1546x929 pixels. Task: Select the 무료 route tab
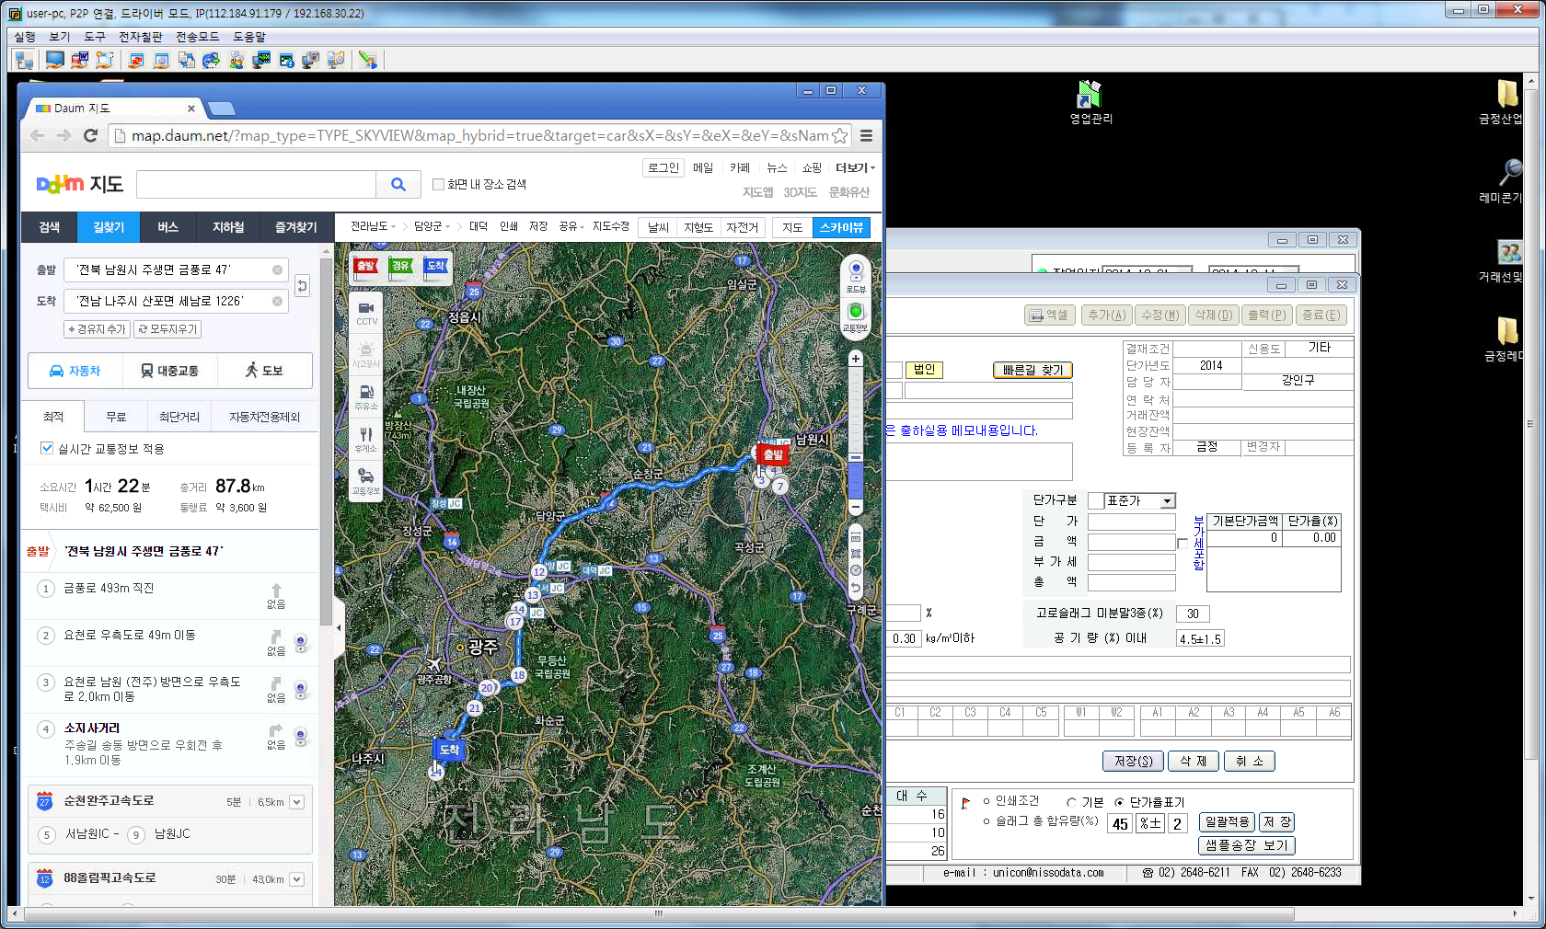[116, 417]
